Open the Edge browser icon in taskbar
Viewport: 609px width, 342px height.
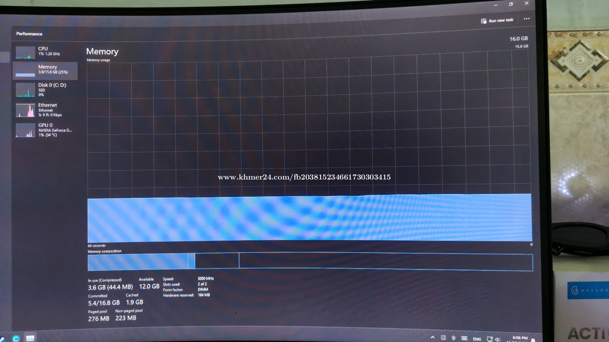click(16, 338)
